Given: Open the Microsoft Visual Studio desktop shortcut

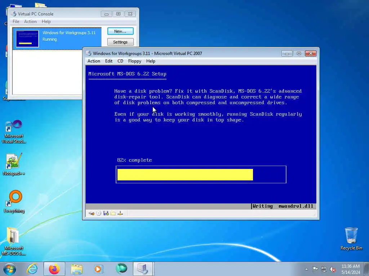Looking at the screenshot, I should click(14, 132).
